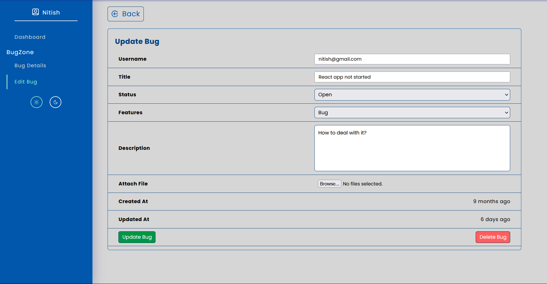
Task: Click the Features dropdown chevron arrow
Action: click(506, 113)
